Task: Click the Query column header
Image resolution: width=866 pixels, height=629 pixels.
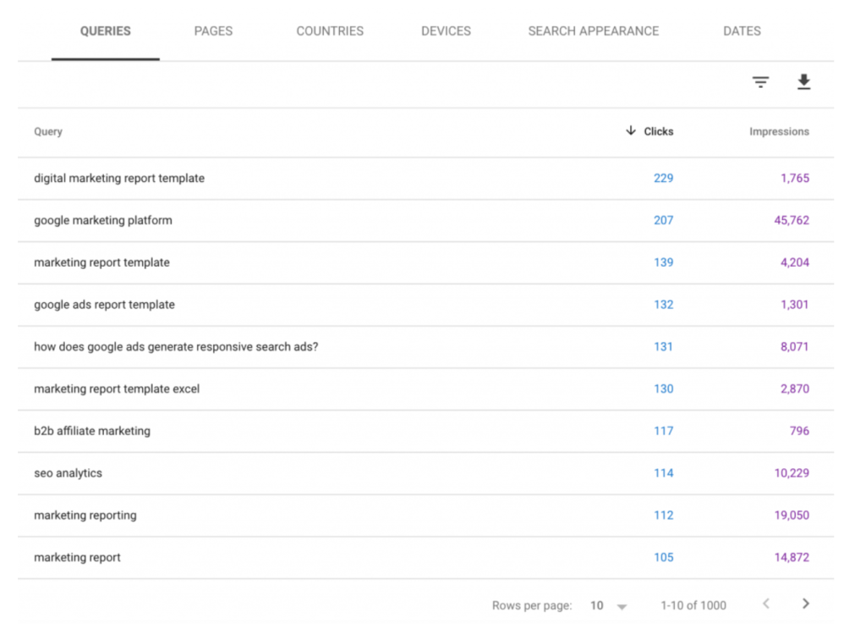Action: tap(48, 131)
